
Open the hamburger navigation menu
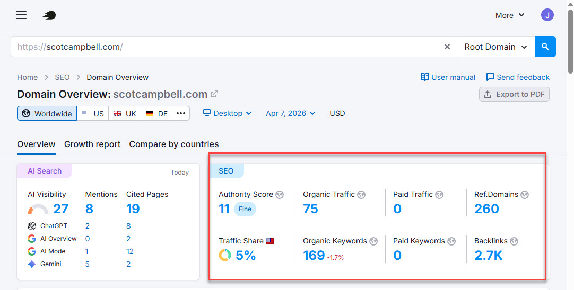21,15
